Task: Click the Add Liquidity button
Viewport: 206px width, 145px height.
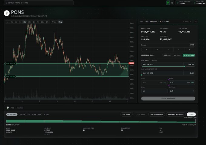Action: pos(157,114)
